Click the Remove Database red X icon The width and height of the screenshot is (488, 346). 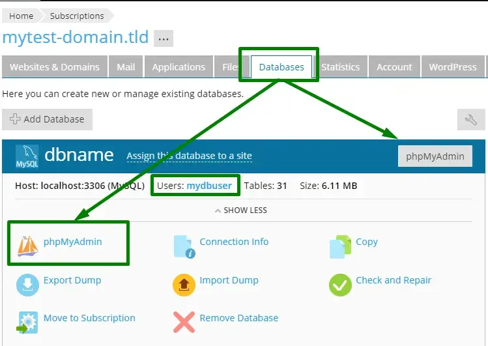pos(184,323)
